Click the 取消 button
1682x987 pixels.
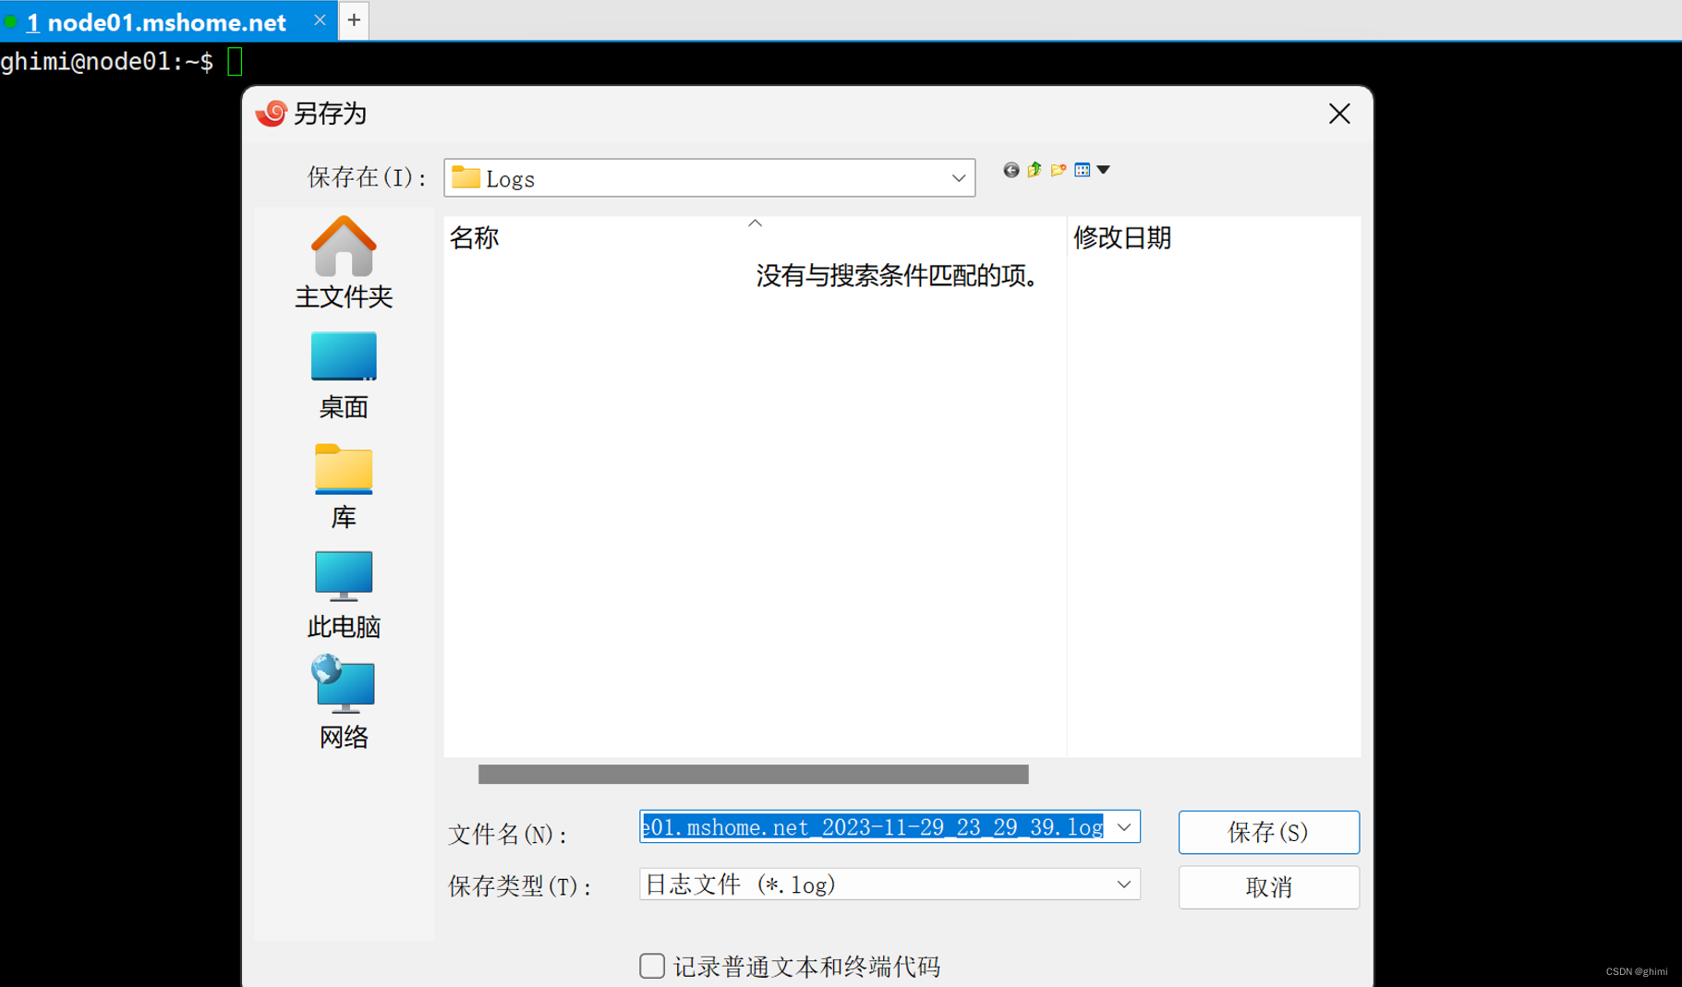pyautogui.click(x=1268, y=887)
